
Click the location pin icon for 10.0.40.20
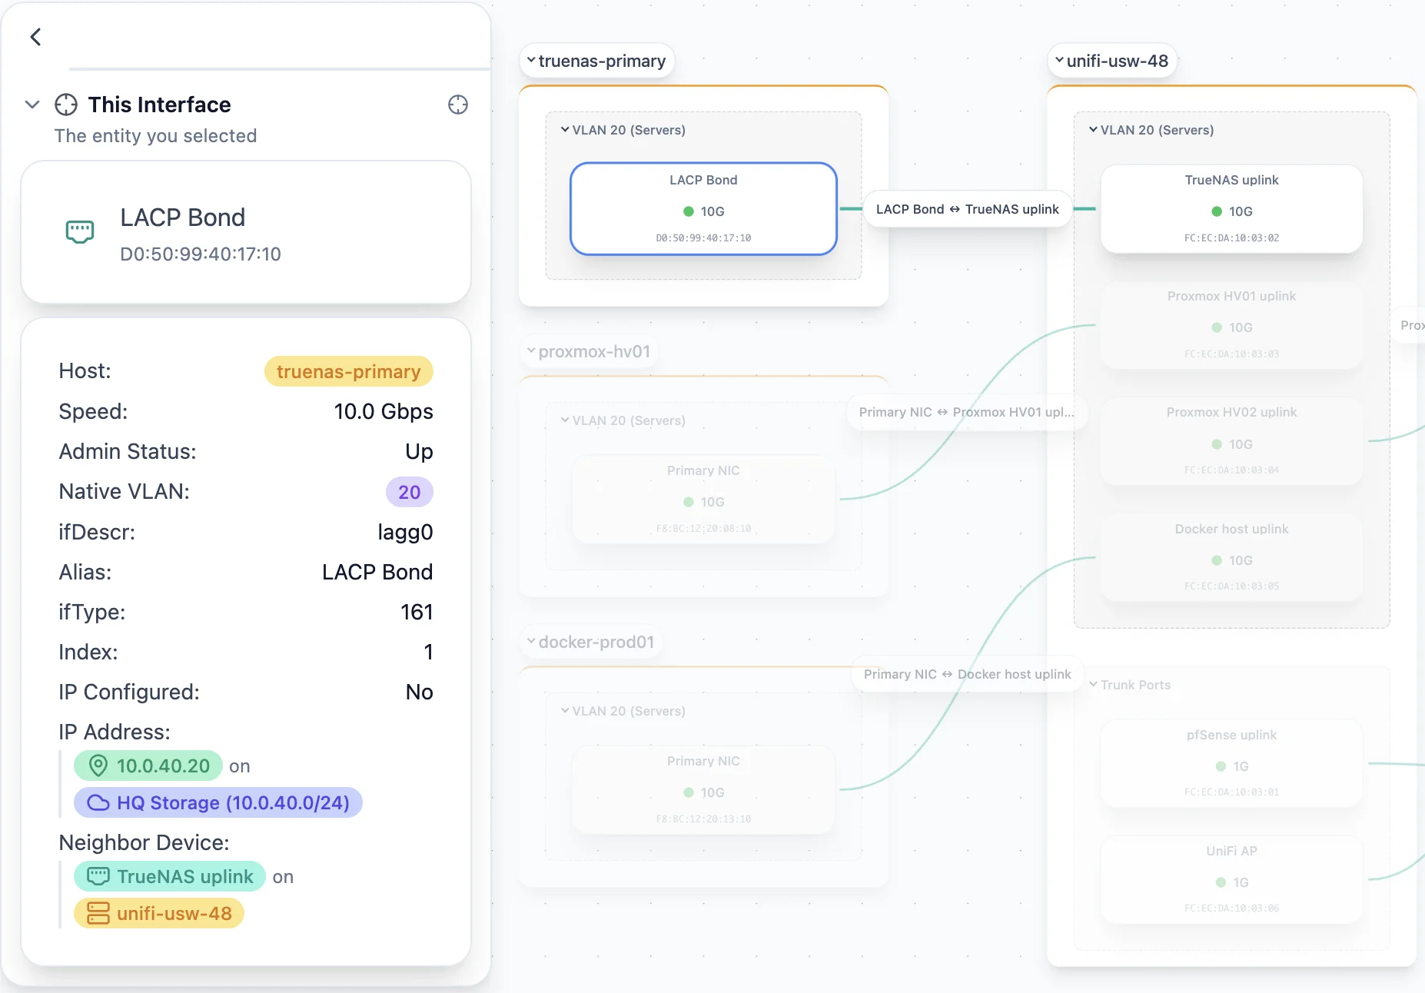pyautogui.click(x=98, y=766)
